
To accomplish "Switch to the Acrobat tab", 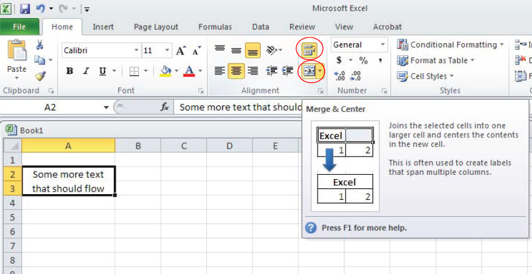I will pyautogui.click(x=388, y=27).
